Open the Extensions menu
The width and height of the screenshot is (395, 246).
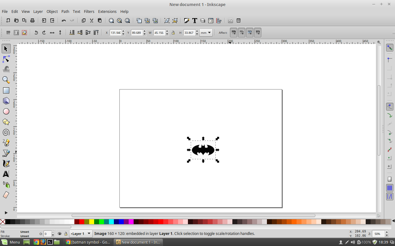coord(107,11)
